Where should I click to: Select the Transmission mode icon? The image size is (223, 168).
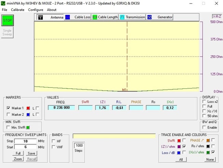(122, 17)
